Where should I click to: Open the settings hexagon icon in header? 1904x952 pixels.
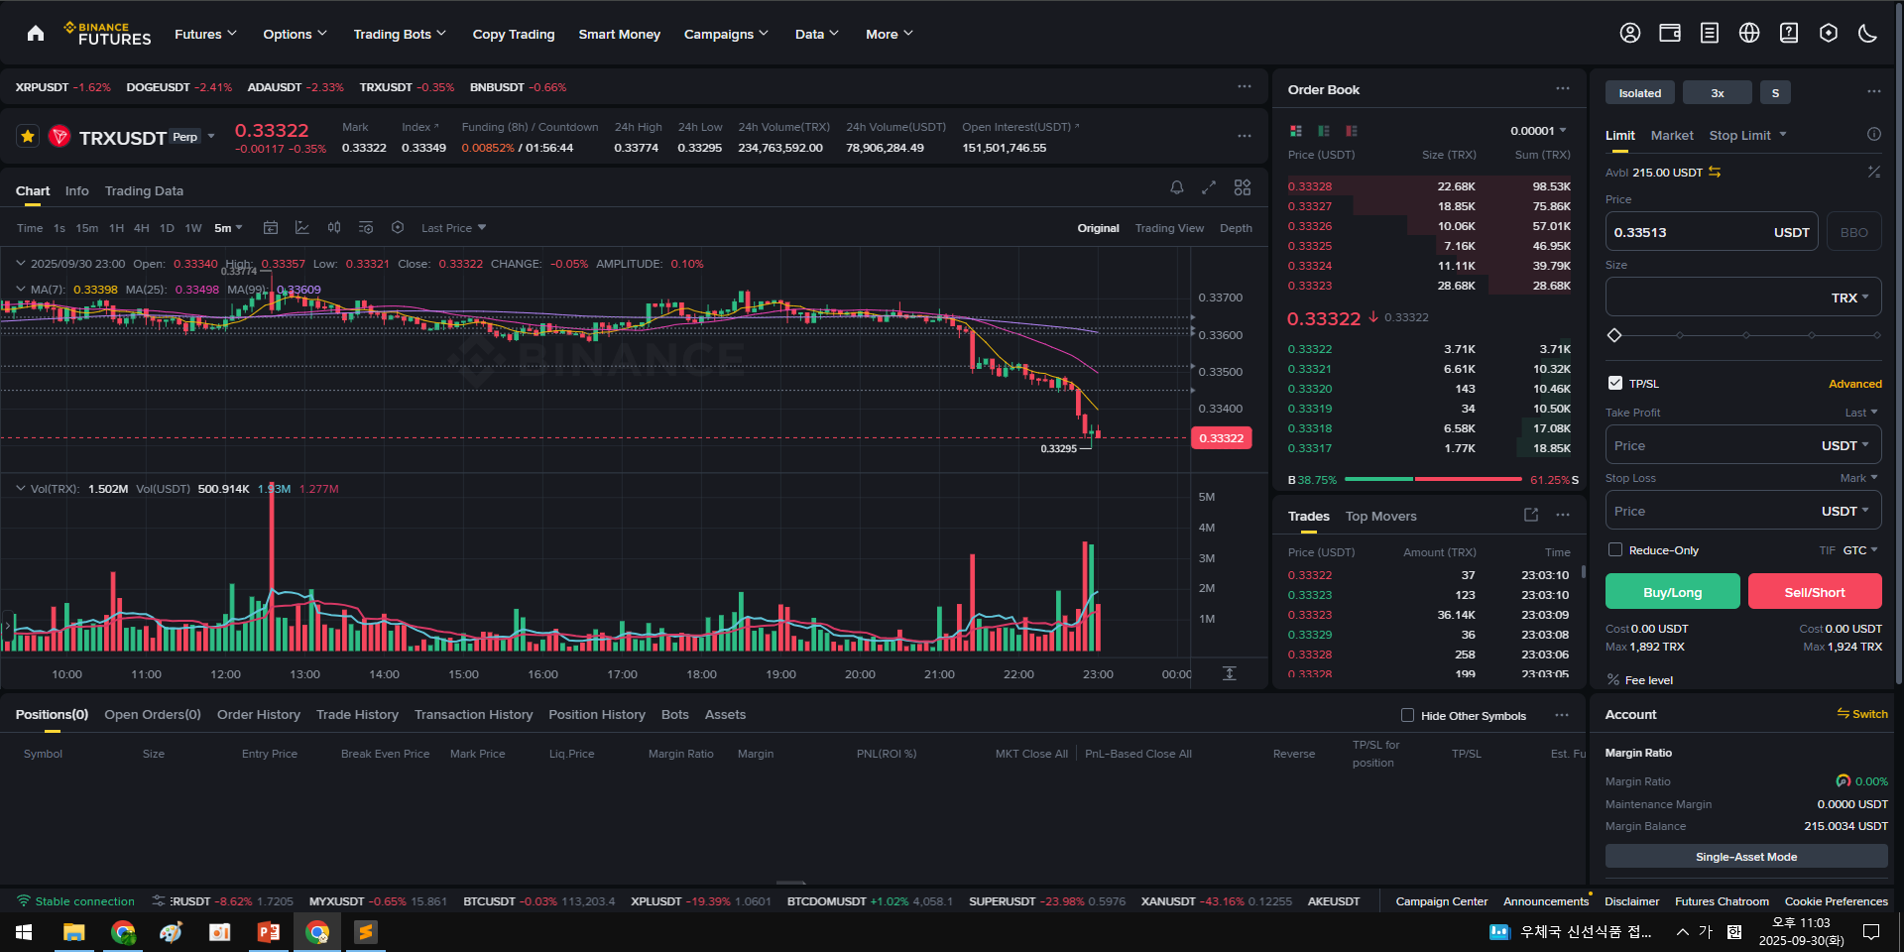pyautogui.click(x=1829, y=34)
